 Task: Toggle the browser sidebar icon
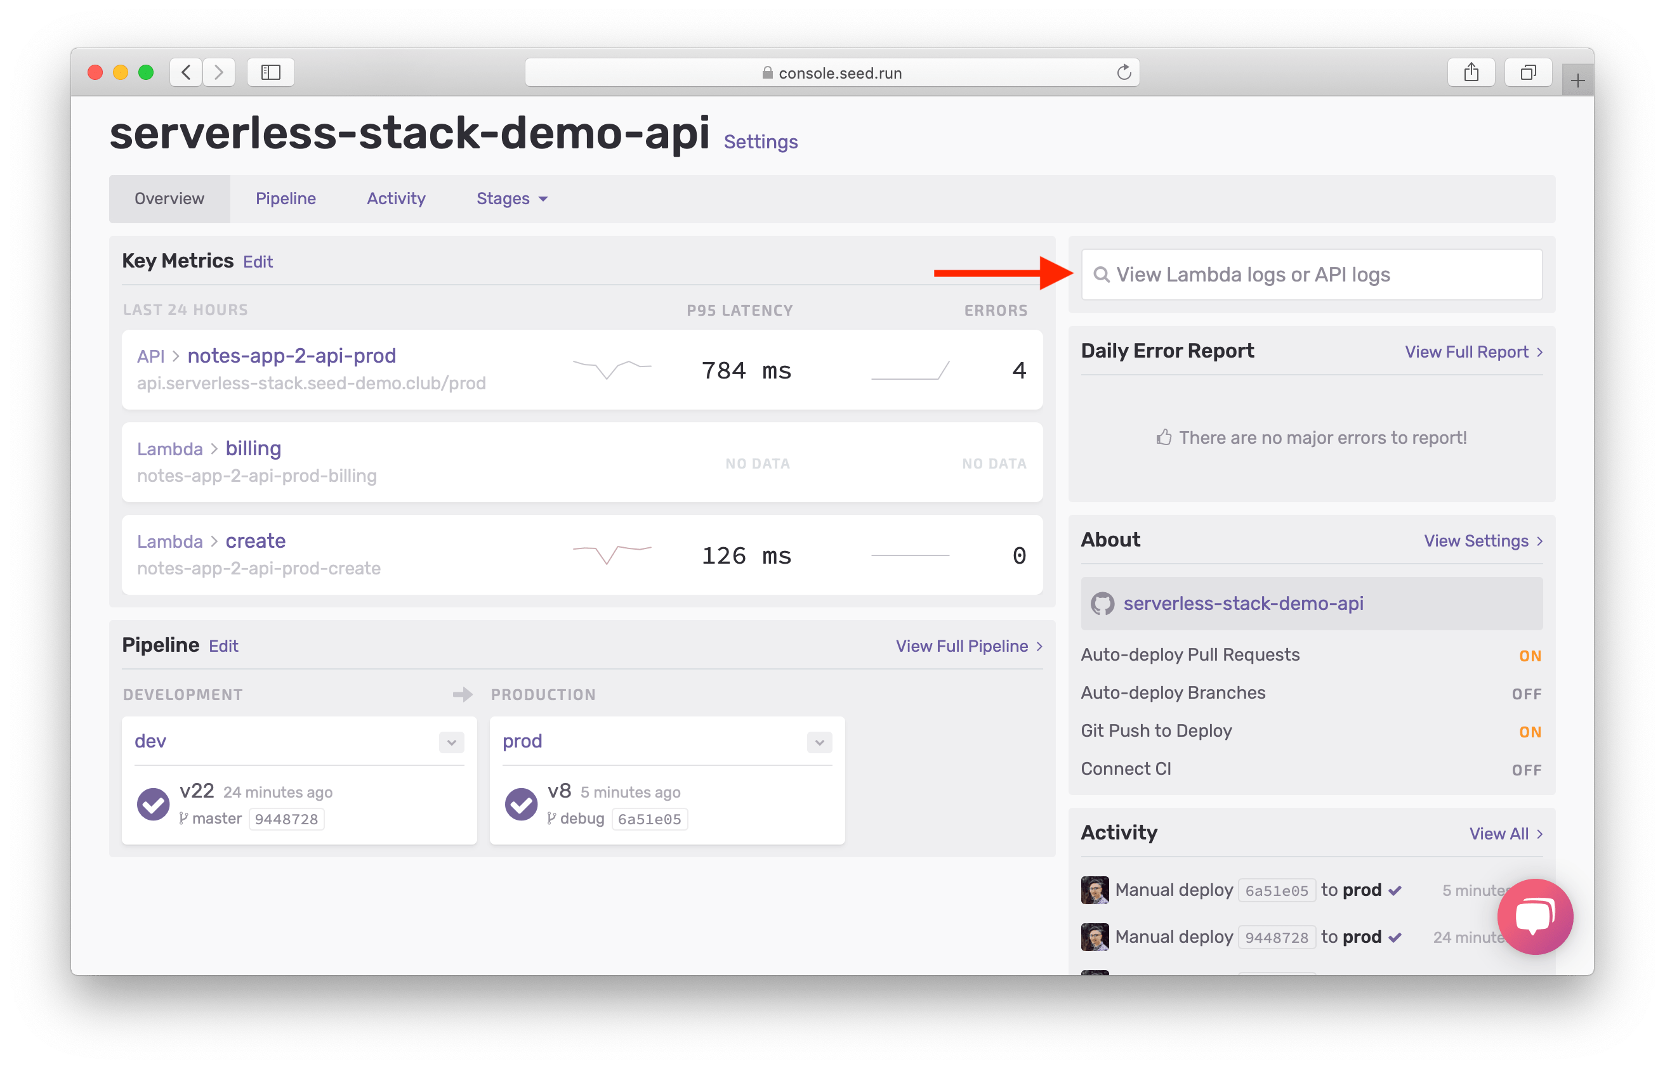click(x=270, y=72)
